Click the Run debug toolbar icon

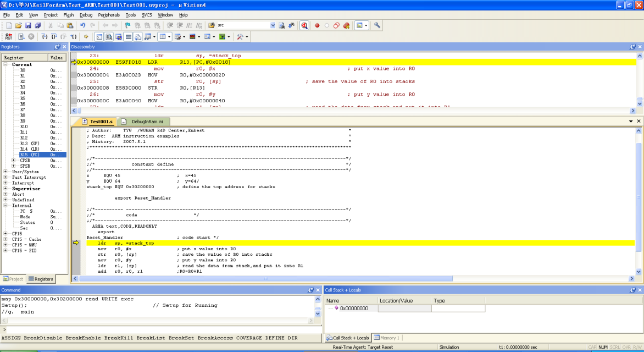coord(21,37)
